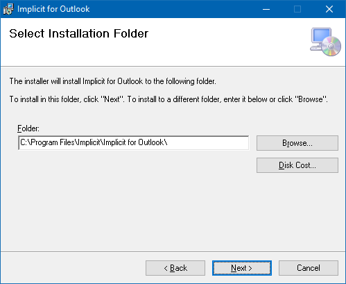This screenshot has width=346, height=284.
Task: Continue with the Next > button
Action: [x=242, y=268]
